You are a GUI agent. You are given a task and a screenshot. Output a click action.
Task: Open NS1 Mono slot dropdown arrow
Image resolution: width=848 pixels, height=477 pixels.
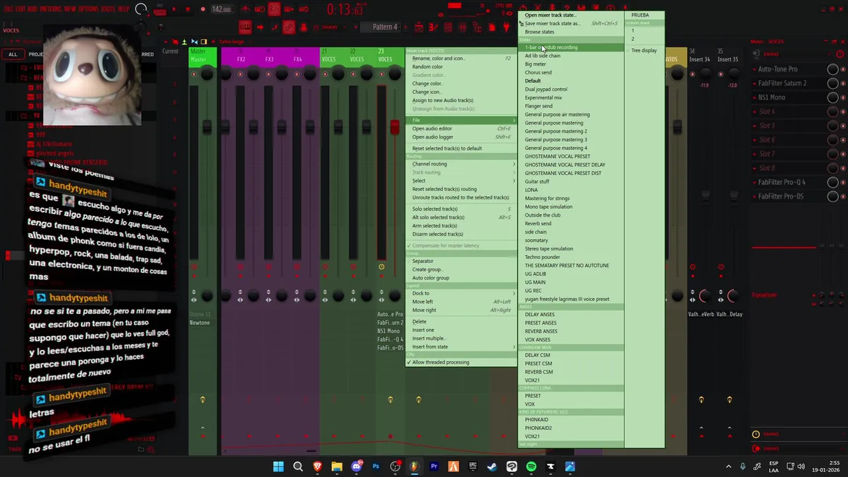click(754, 97)
